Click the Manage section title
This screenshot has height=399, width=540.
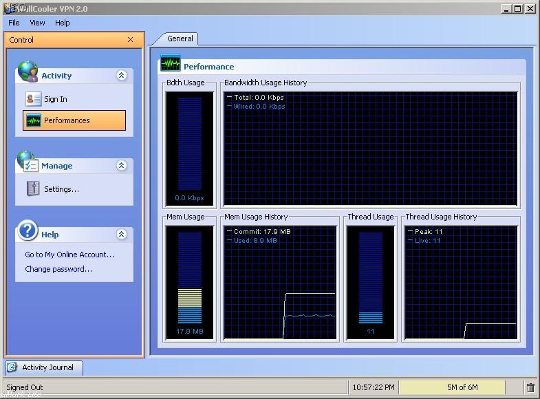click(57, 166)
